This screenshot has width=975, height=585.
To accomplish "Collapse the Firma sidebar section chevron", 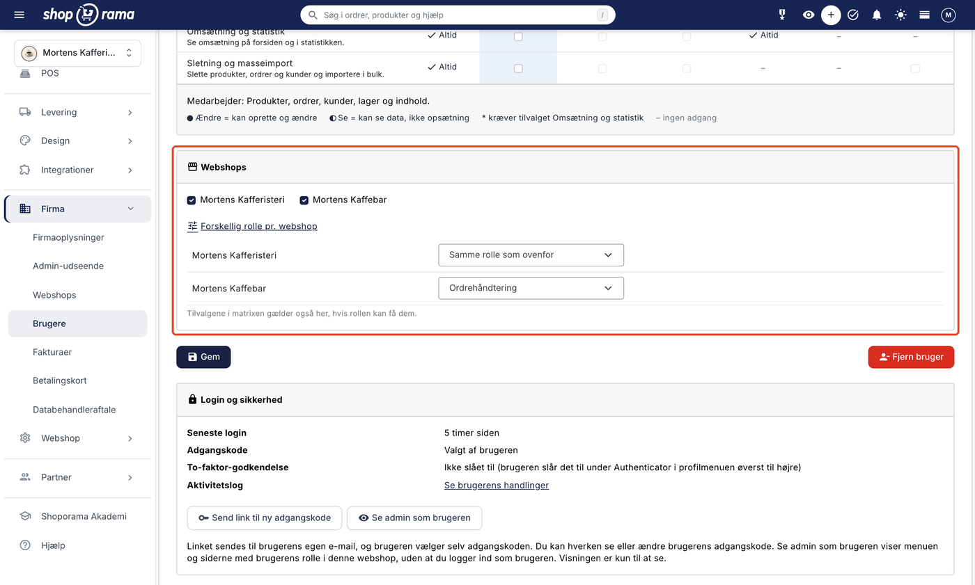I will click(x=130, y=209).
